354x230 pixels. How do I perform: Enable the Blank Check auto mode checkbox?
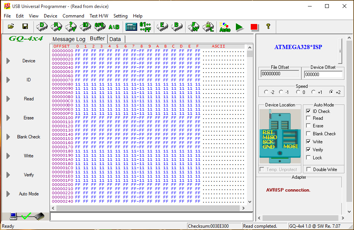point(308,134)
